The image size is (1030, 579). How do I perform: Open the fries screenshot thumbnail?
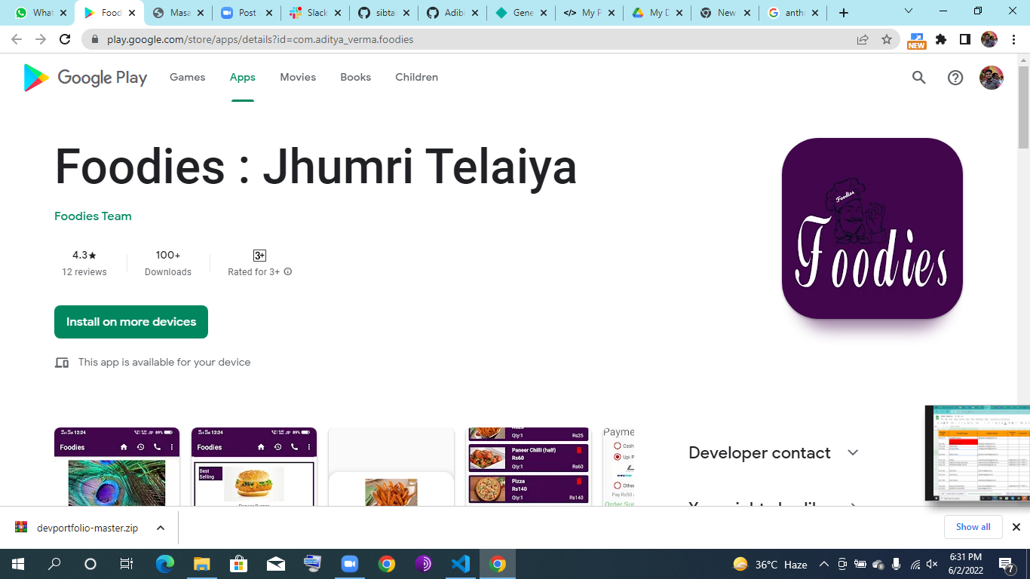coord(391,467)
